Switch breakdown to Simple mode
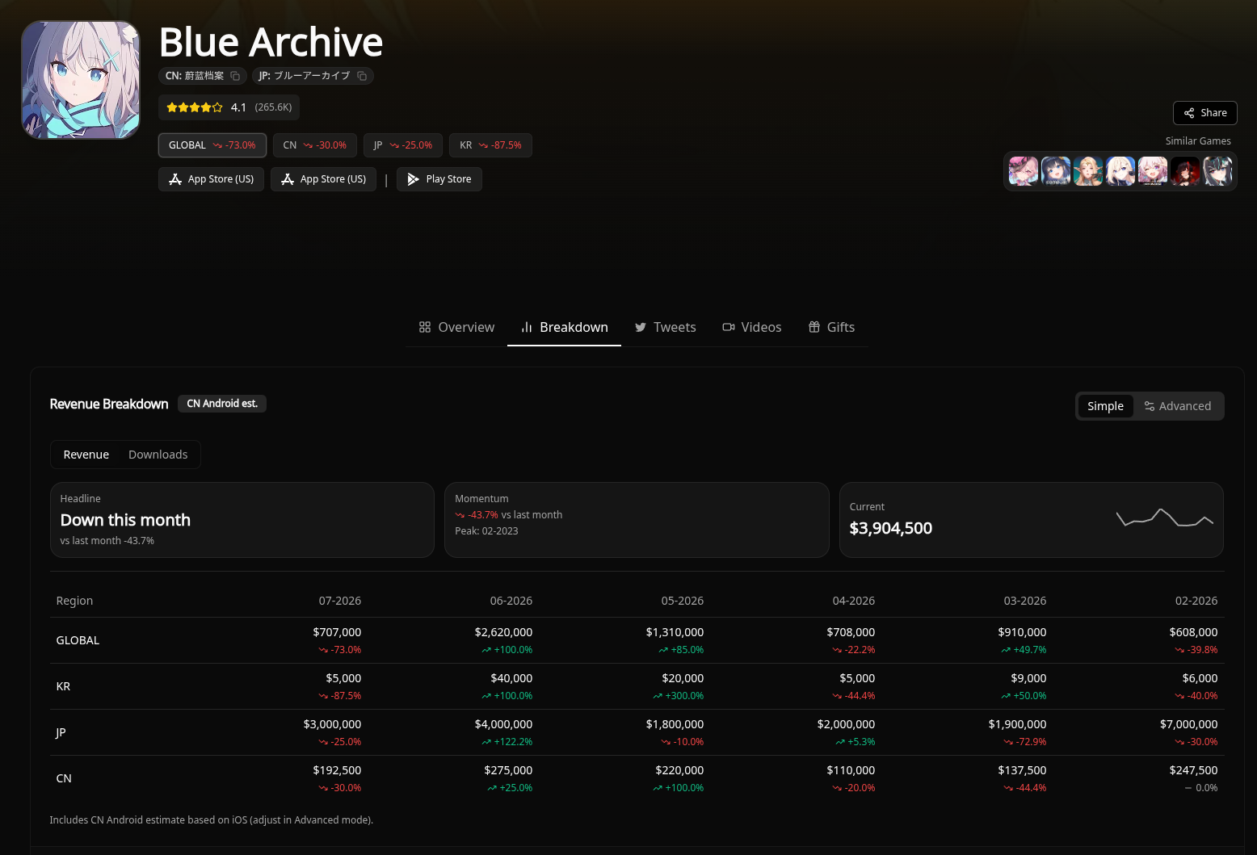The height and width of the screenshot is (855, 1257). point(1105,406)
